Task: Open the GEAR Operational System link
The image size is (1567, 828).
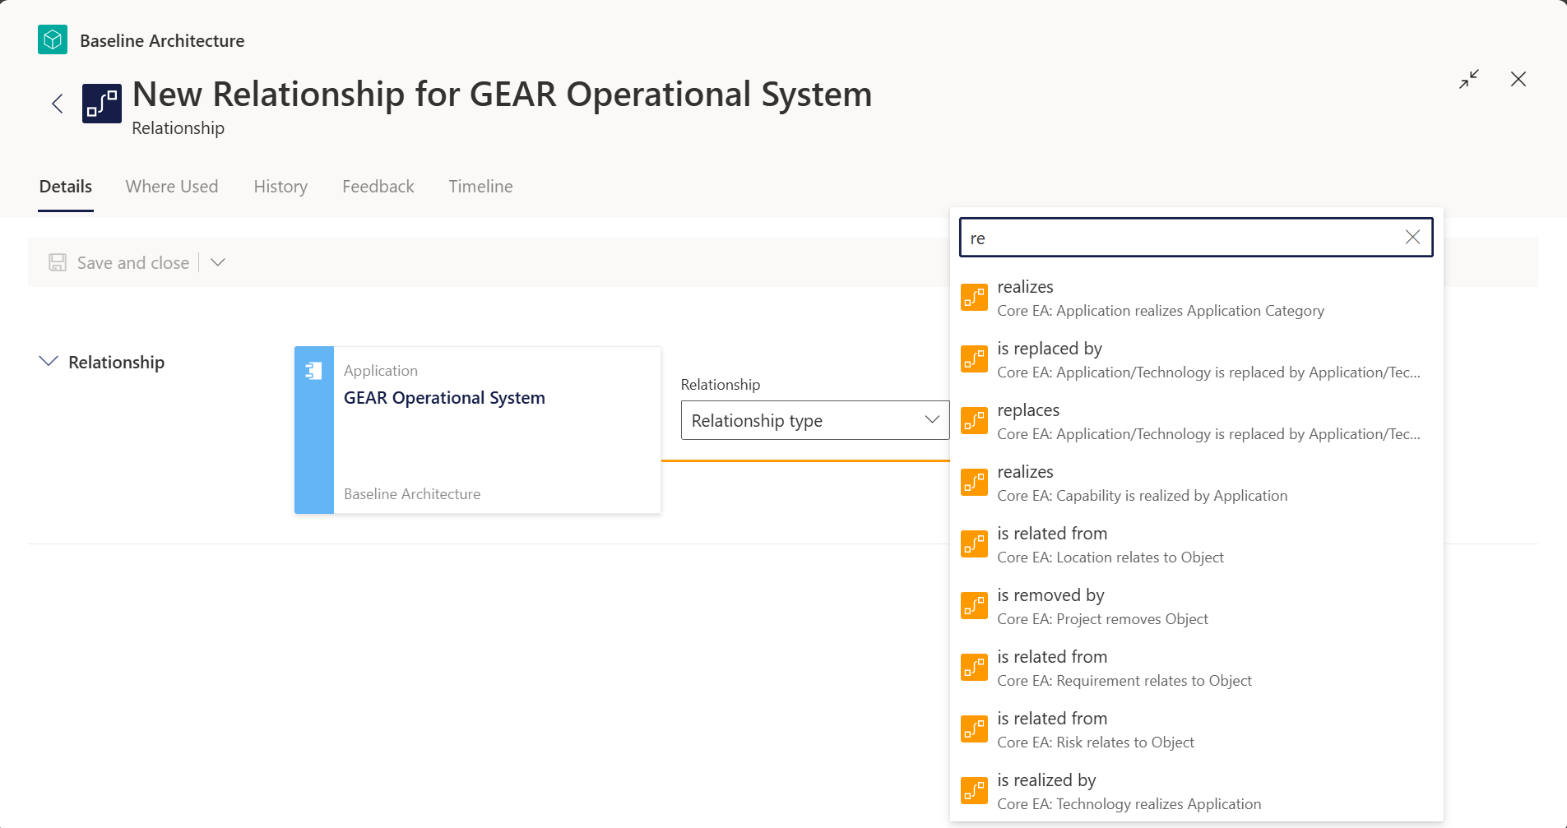Action: (444, 398)
